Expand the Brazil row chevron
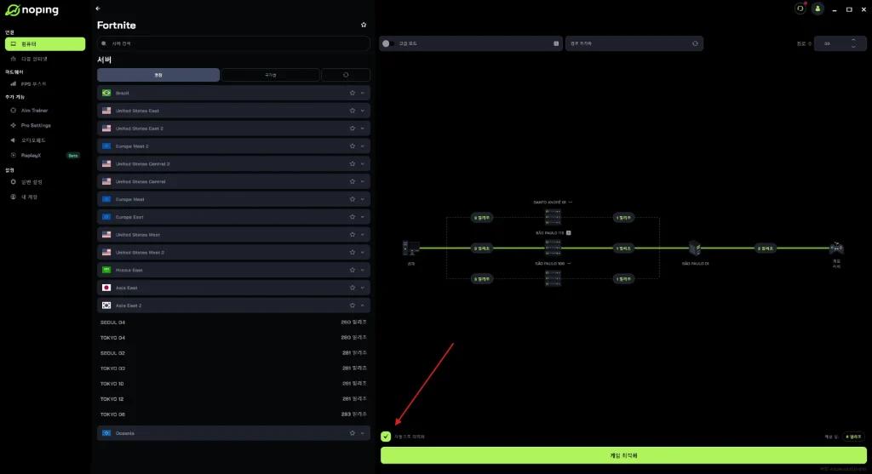872x474 pixels. tap(363, 93)
